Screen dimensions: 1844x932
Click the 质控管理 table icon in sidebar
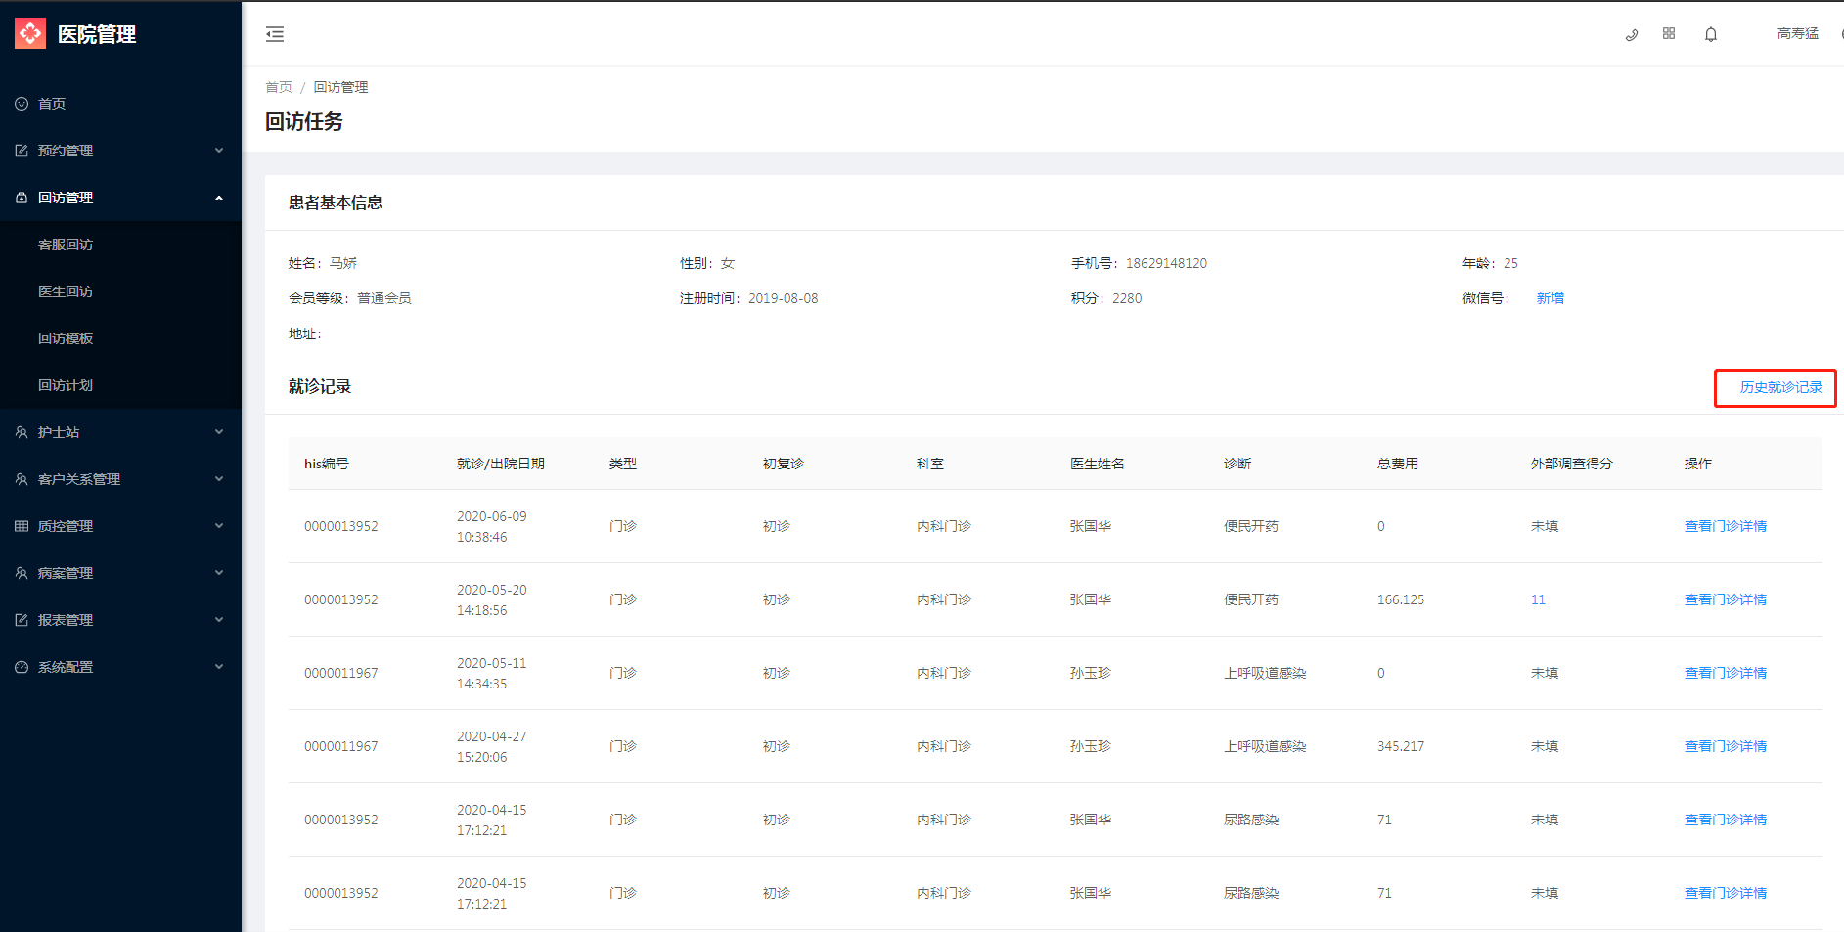22,526
